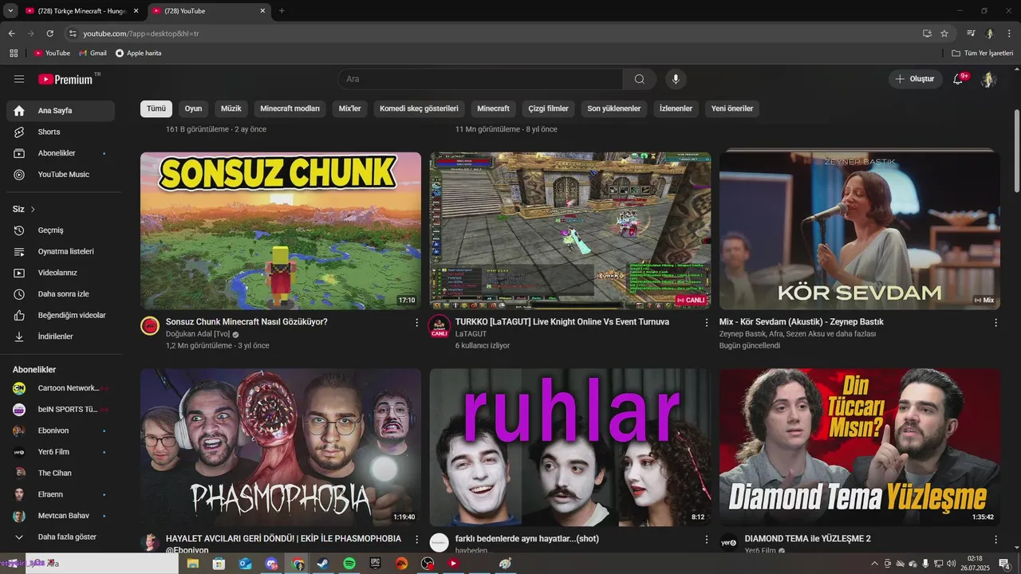
Task: Open the notifications bell
Action: tap(958, 79)
